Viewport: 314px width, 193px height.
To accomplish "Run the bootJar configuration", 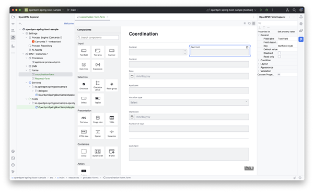I will [x=261, y=10].
